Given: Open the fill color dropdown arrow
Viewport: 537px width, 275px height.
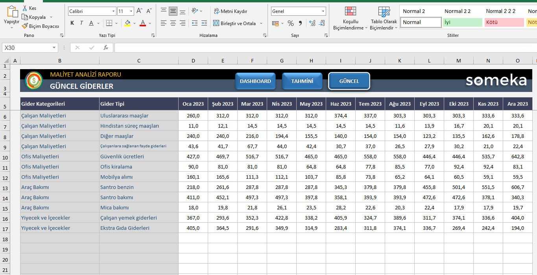Looking at the screenshot, I should point(135,23).
